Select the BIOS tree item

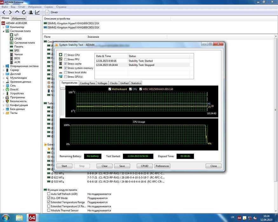click(17, 58)
